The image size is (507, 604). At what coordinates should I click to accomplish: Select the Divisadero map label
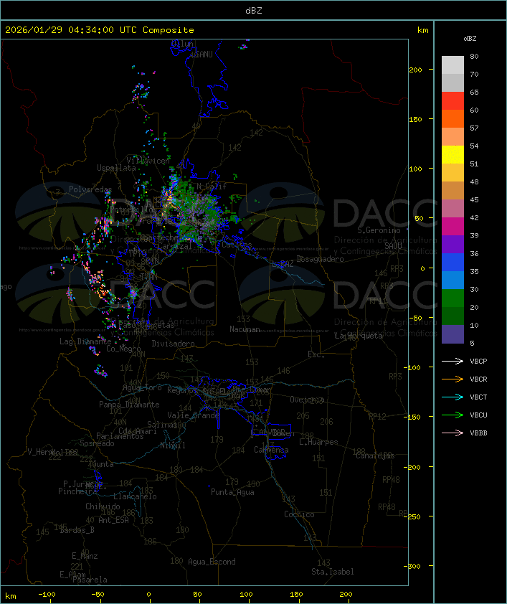tap(173, 344)
